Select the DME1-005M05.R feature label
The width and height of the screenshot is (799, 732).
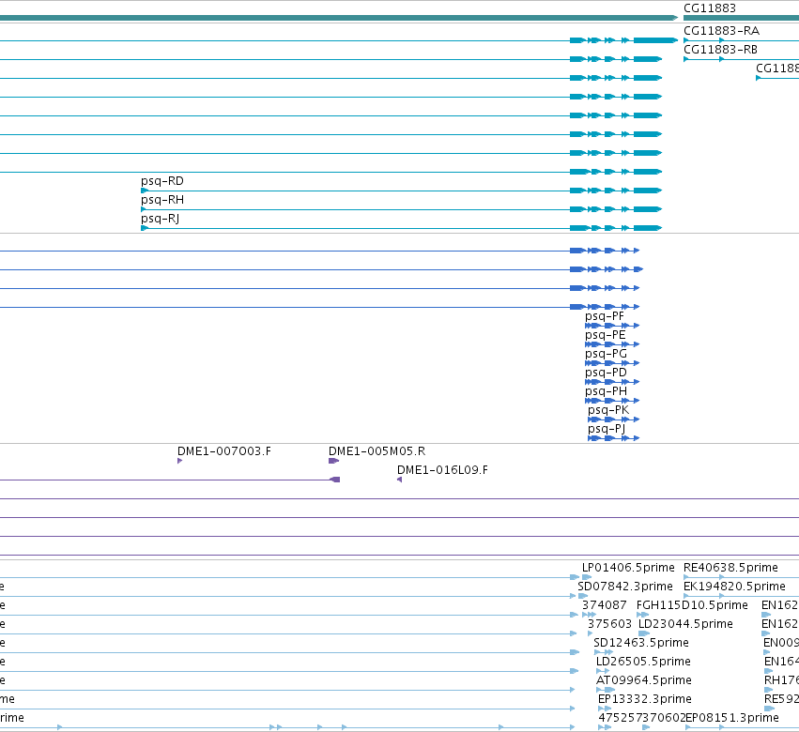click(x=376, y=451)
